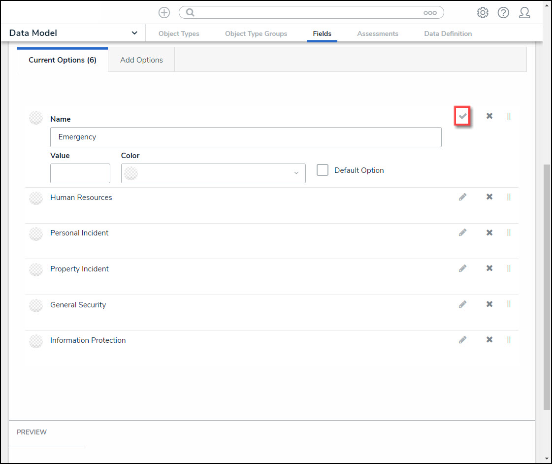The height and width of the screenshot is (464, 552).
Task: Enable the Default Option checkbox
Action: [323, 170]
